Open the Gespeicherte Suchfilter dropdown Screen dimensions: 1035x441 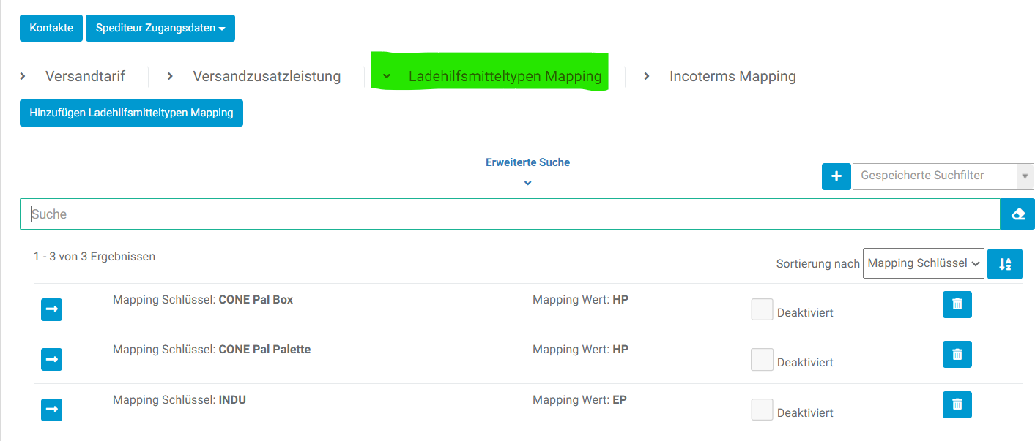point(943,176)
